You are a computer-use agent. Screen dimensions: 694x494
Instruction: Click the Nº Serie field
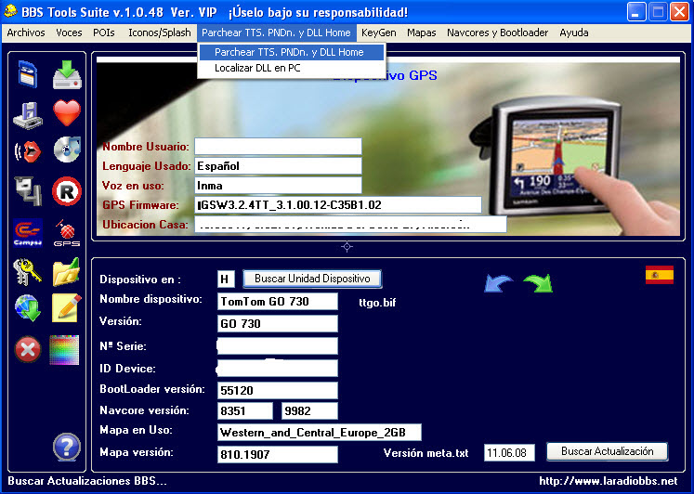(x=278, y=345)
